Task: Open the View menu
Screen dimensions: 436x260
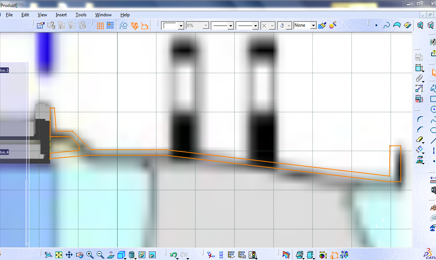Action: click(42, 15)
